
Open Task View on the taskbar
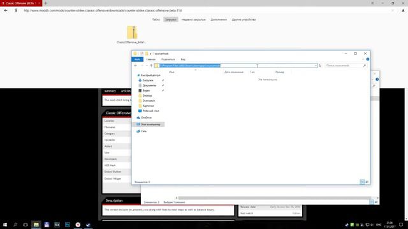(x=25, y=225)
